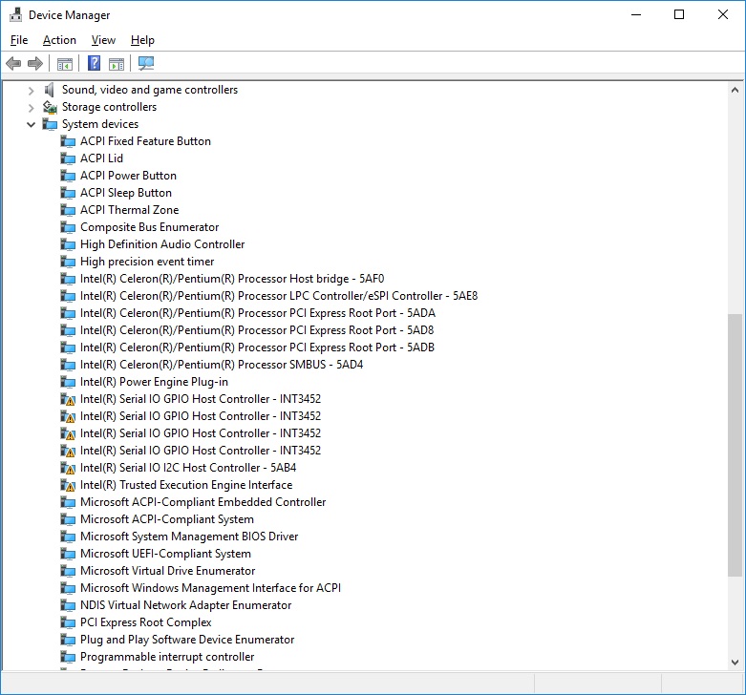
Task: Collapse the System devices category
Action: (31, 124)
